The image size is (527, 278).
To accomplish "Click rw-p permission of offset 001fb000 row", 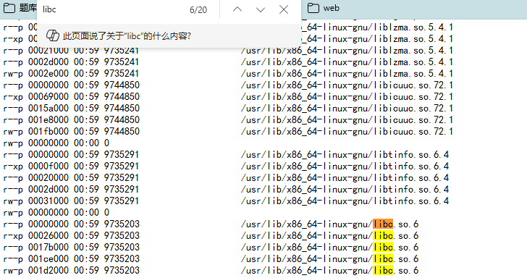I will click(x=13, y=132).
